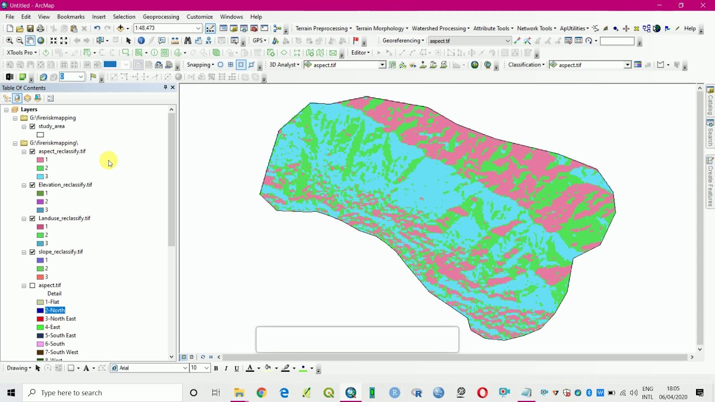Open the Customize menu
715x402 pixels.
coord(199,17)
